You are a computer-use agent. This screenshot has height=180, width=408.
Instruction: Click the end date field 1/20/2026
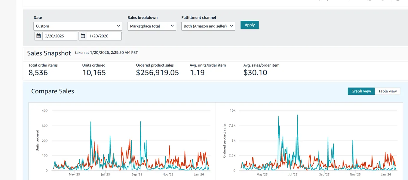point(104,36)
